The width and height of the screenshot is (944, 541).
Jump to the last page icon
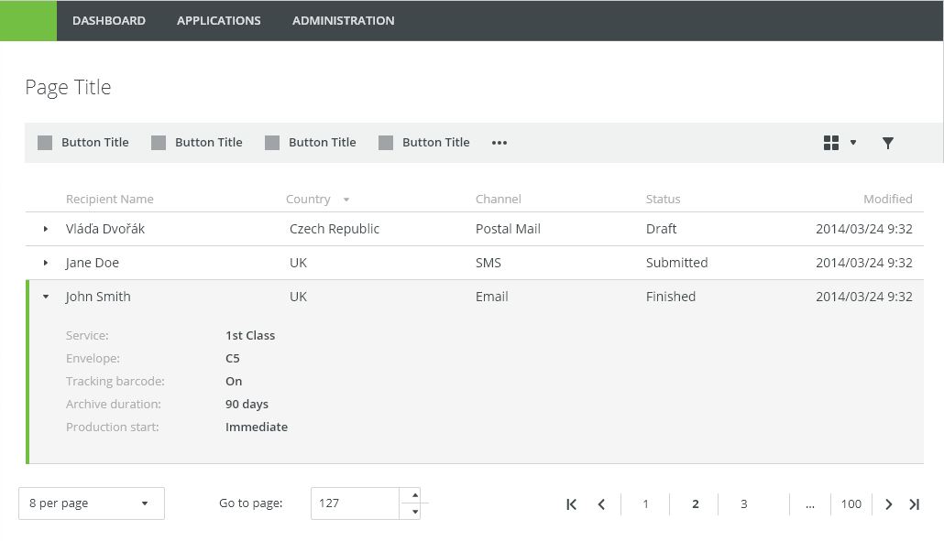[x=914, y=504]
